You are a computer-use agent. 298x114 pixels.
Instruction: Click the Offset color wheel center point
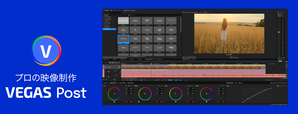point(206,94)
